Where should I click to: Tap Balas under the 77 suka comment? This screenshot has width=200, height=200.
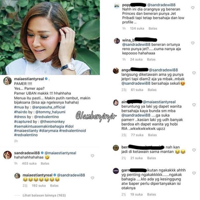(152, 135)
